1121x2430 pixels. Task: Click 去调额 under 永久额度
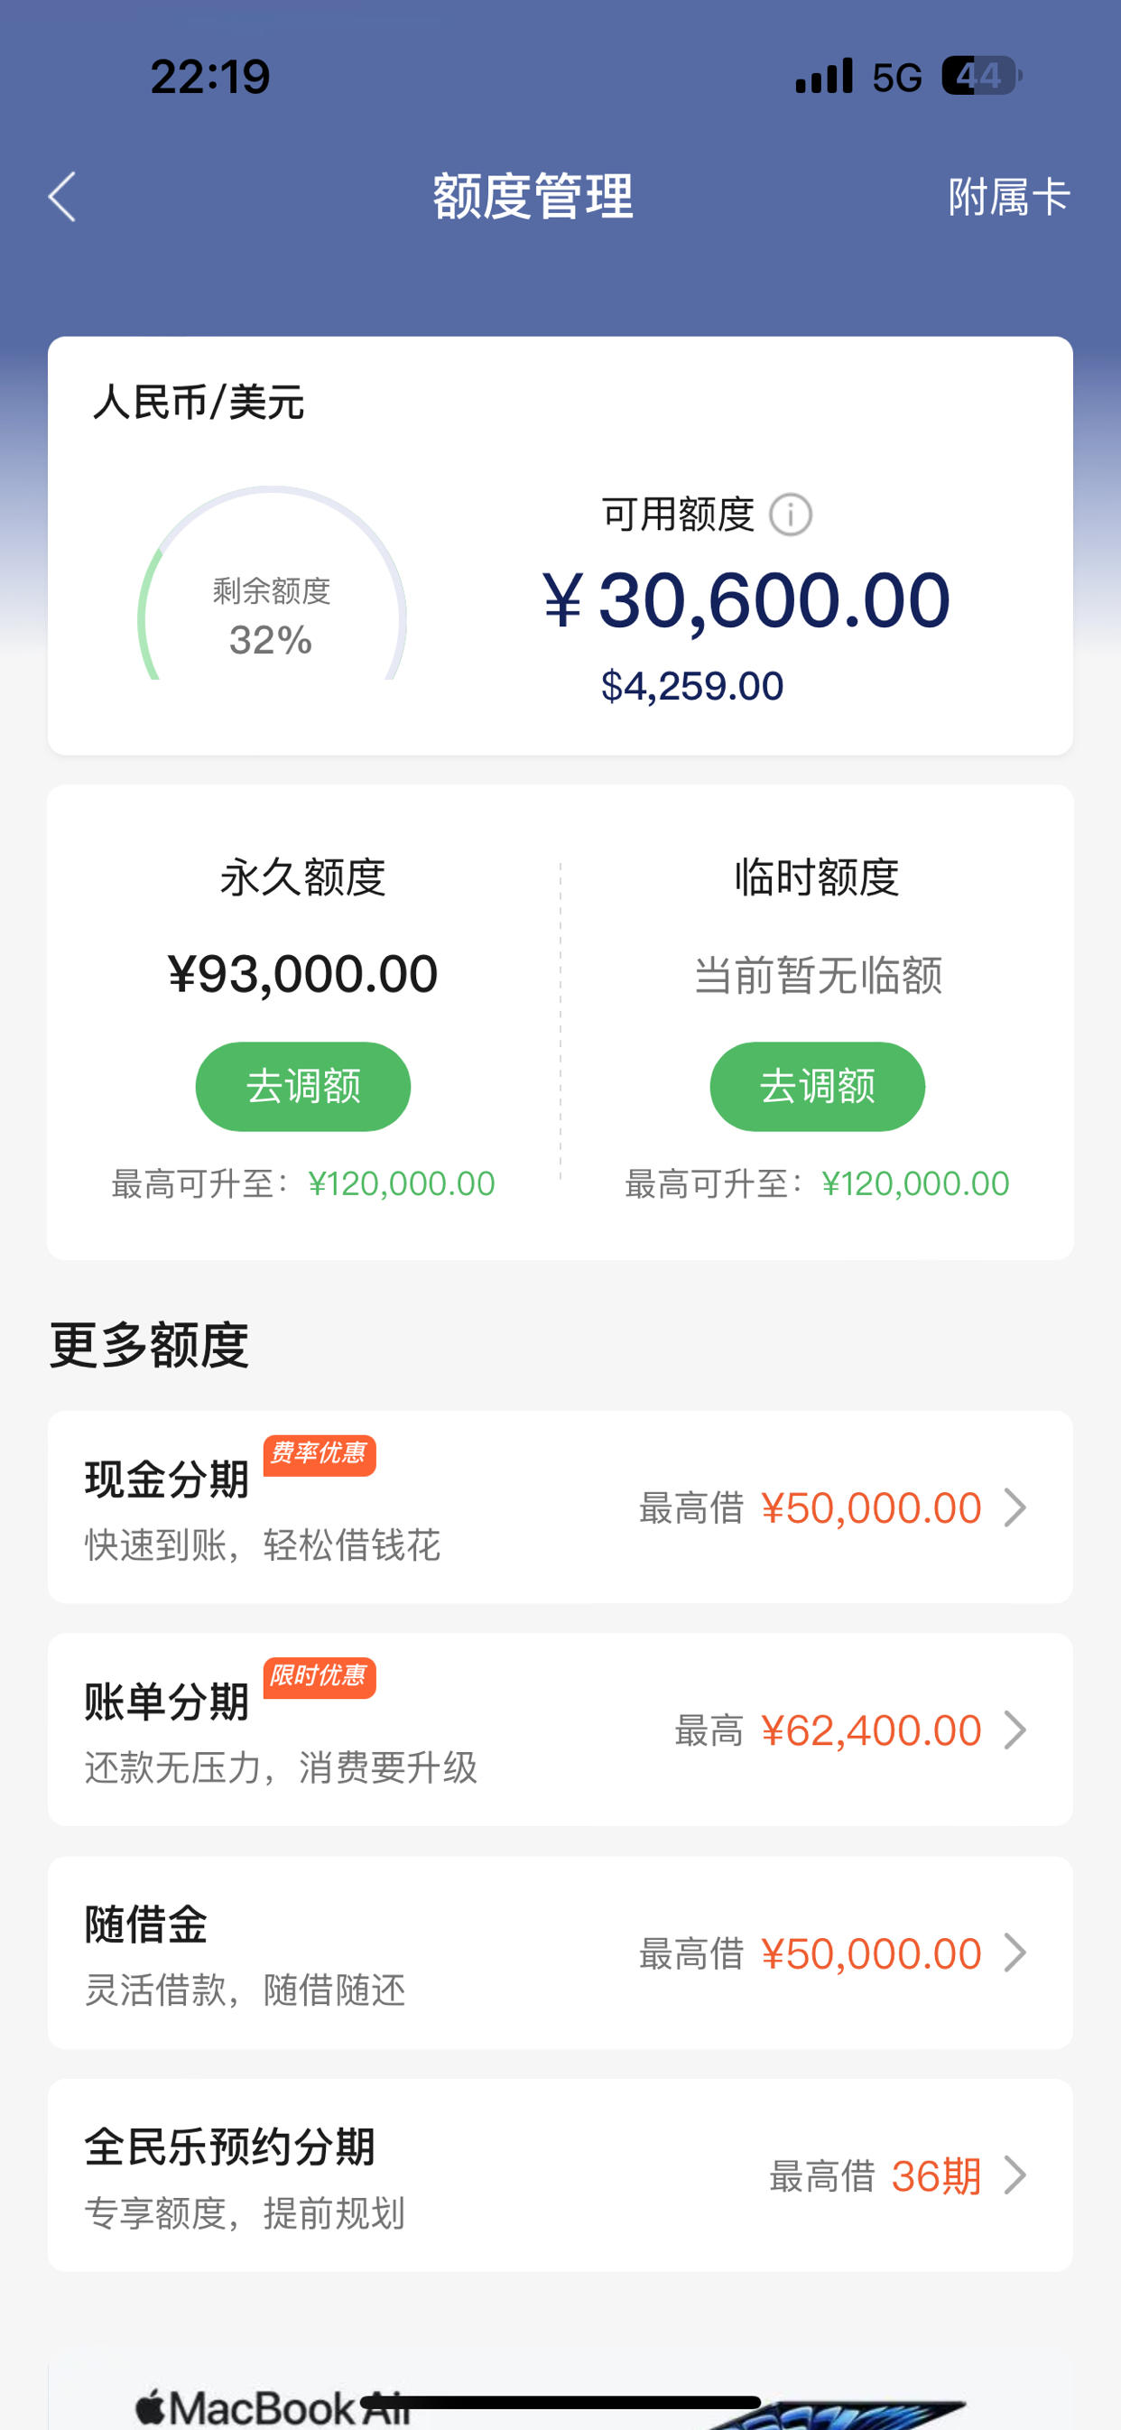(x=303, y=1086)
